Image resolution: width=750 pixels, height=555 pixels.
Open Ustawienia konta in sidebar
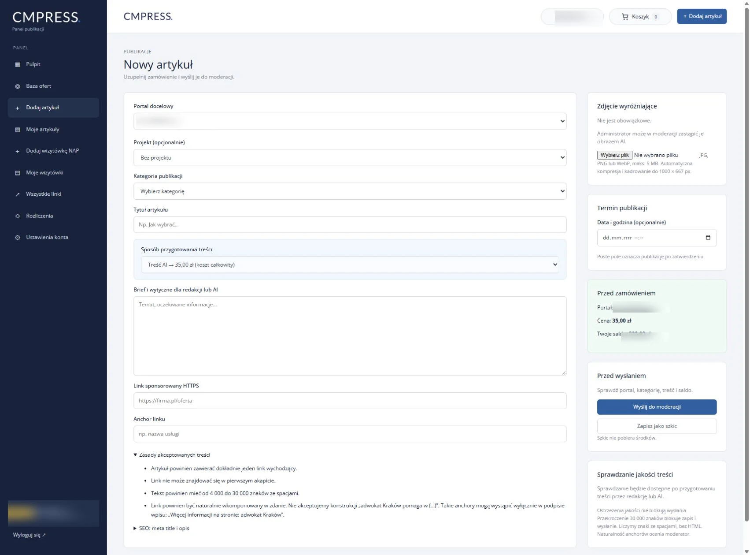[53, 237]
